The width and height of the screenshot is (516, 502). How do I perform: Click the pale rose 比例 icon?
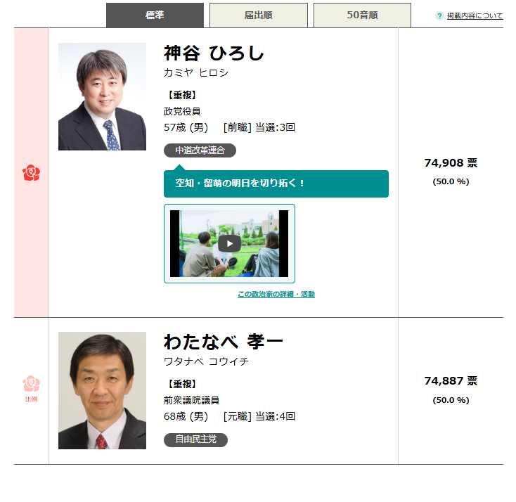(x=31, y=383)
